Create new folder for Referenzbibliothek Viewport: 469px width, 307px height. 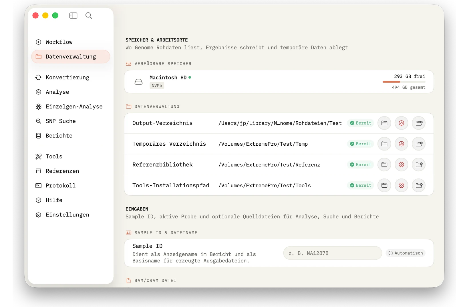pos(419,164)
